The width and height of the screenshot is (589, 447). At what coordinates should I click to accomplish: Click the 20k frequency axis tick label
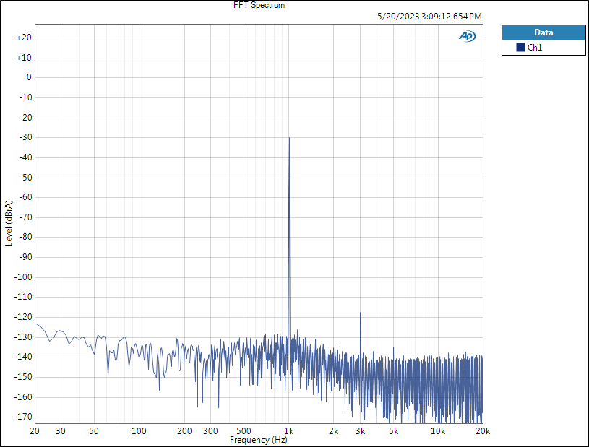point(483,431)
